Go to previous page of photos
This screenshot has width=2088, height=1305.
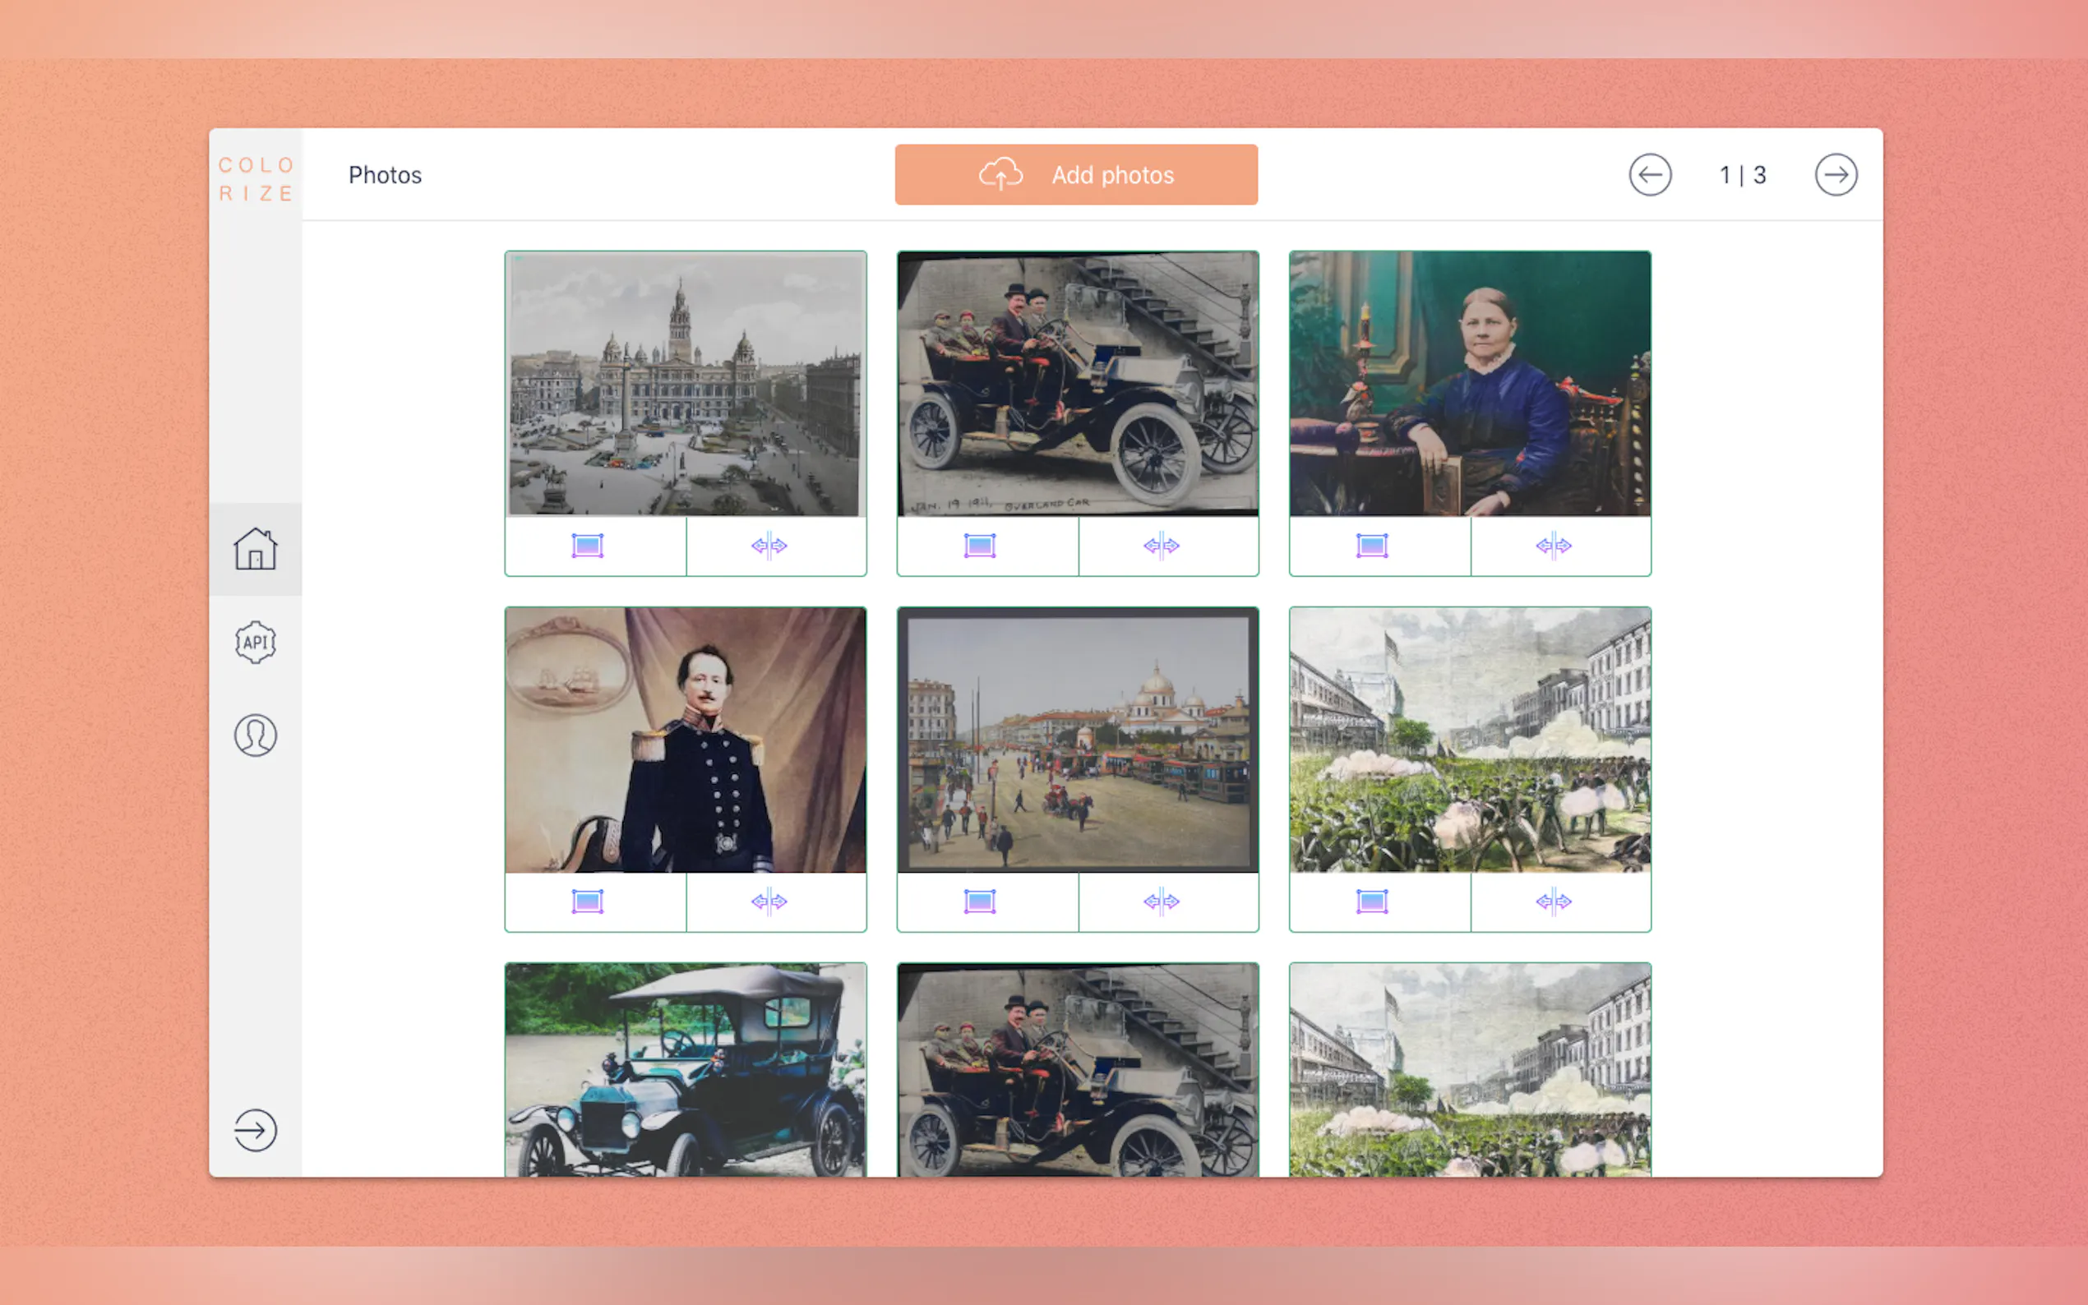coord(1650,175)
